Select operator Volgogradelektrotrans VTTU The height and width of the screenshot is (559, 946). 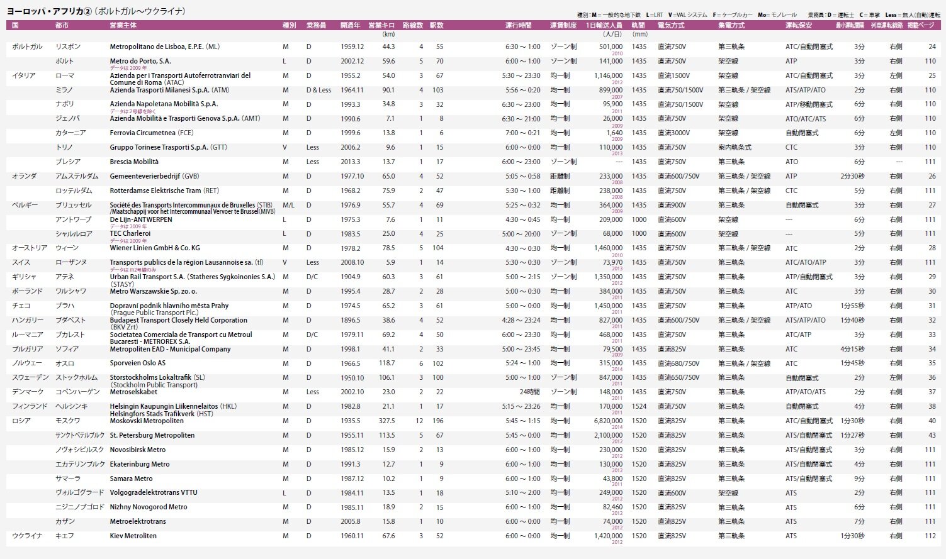point(154,493)
